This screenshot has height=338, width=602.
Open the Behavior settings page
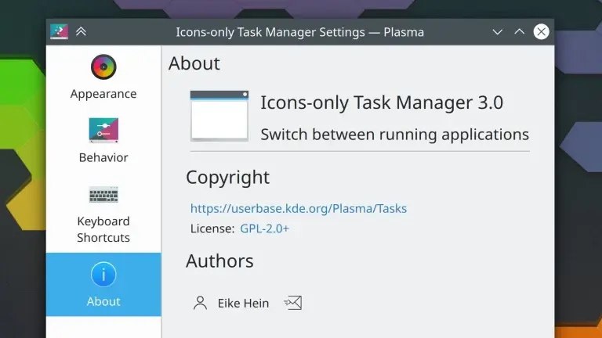[x=103, y=141]
